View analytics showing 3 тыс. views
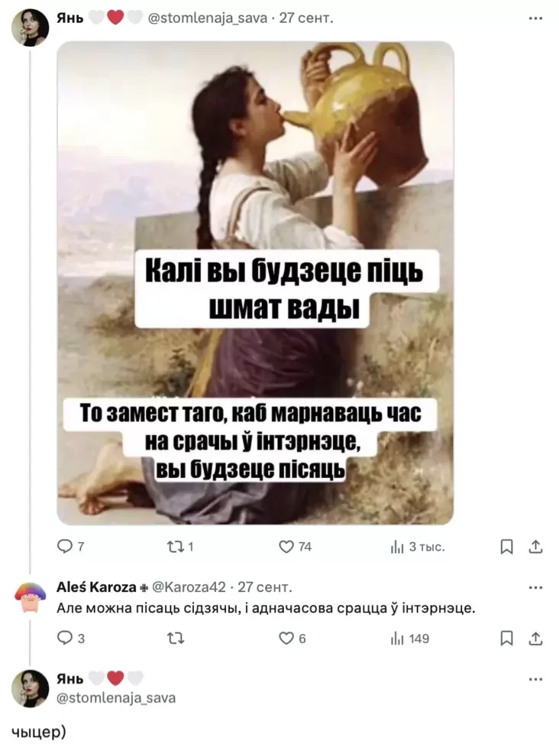 click(417, 547)
